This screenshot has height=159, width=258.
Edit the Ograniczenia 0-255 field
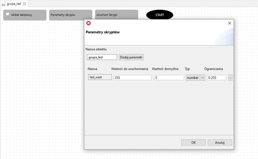click(x=216, y=78)
